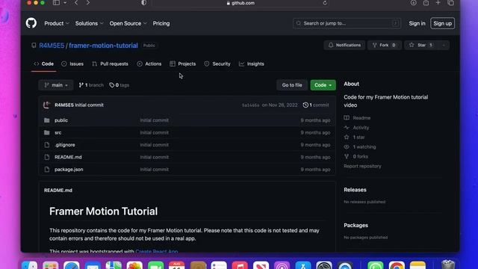
Task: Click the privacy shield icon in Safari toolbar
Action: click(x=144, y=3)
